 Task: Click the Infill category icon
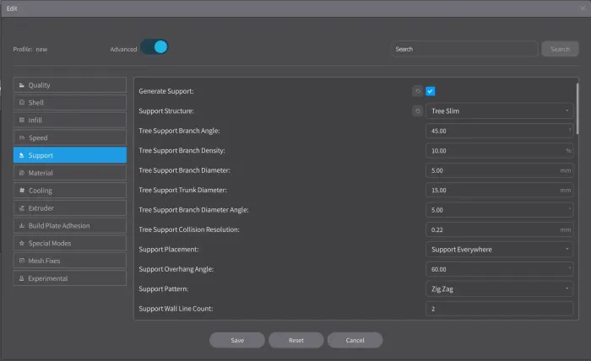22,120
